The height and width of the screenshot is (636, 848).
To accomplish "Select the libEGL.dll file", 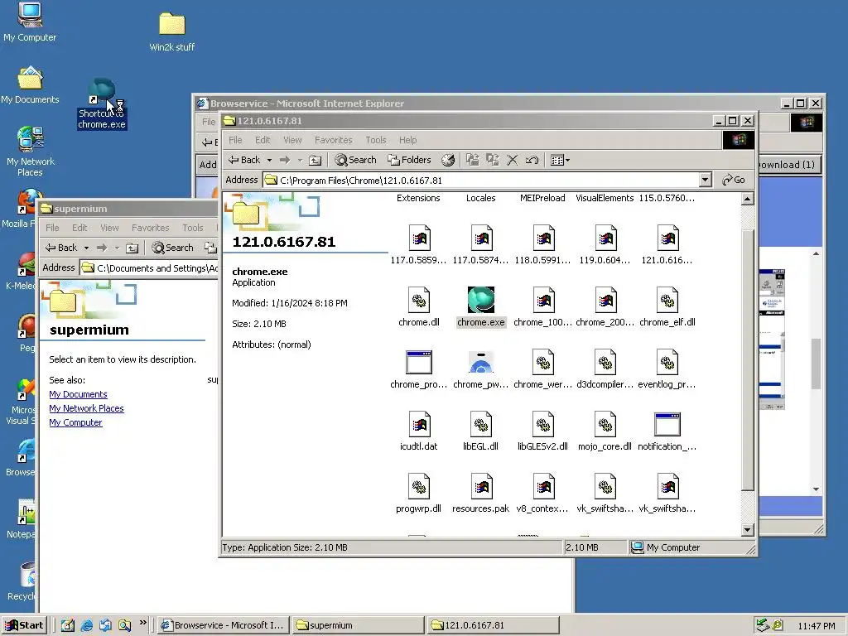I will (x=481, y=431).
